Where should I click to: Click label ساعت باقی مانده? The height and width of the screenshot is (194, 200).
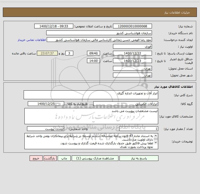24,53
